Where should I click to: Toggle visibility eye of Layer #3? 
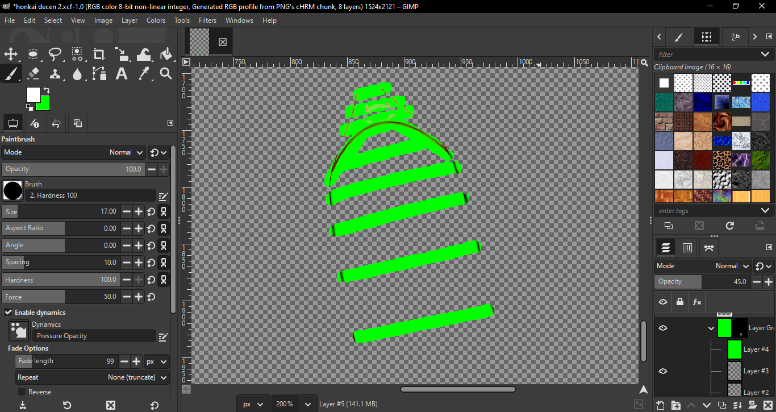[663, 371]
